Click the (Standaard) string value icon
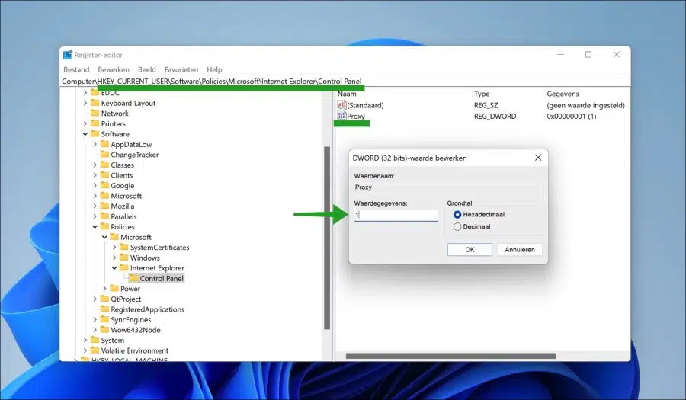This screenshot has width=686, height=400. (x=341, y=105)
